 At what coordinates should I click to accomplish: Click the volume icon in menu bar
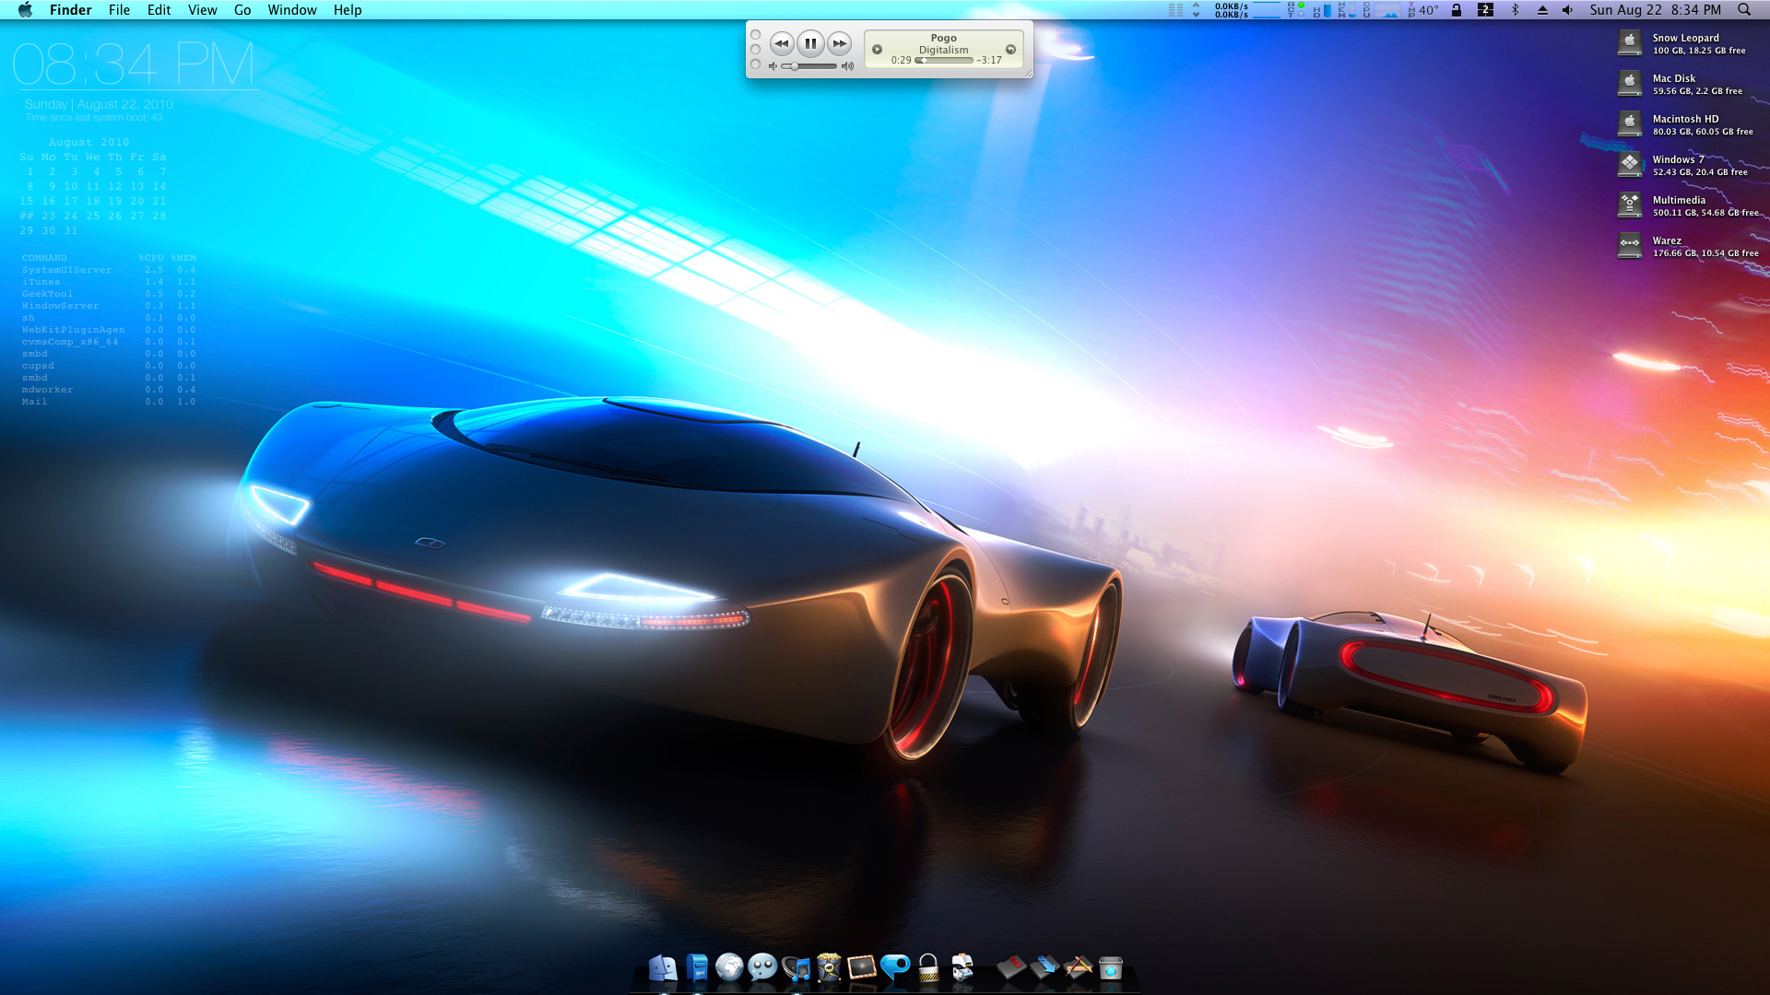[x=1567, y=10]
